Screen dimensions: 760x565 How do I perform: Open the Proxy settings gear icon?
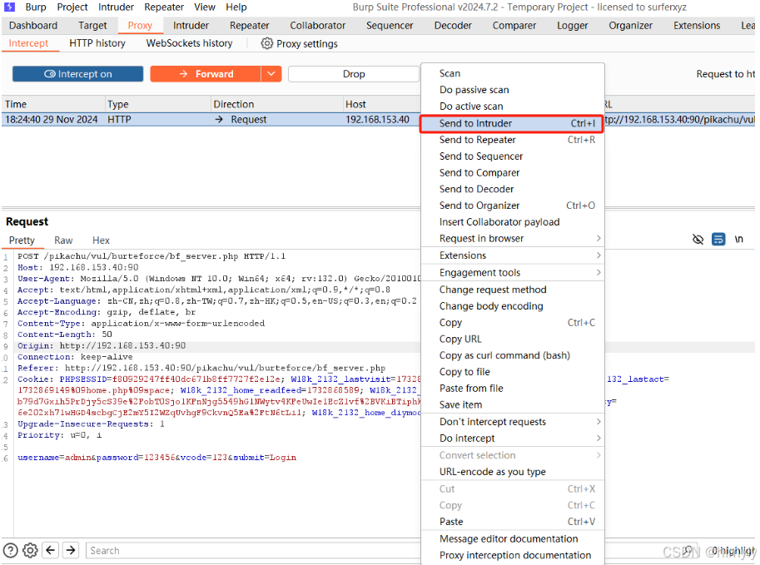pos(266,43)
